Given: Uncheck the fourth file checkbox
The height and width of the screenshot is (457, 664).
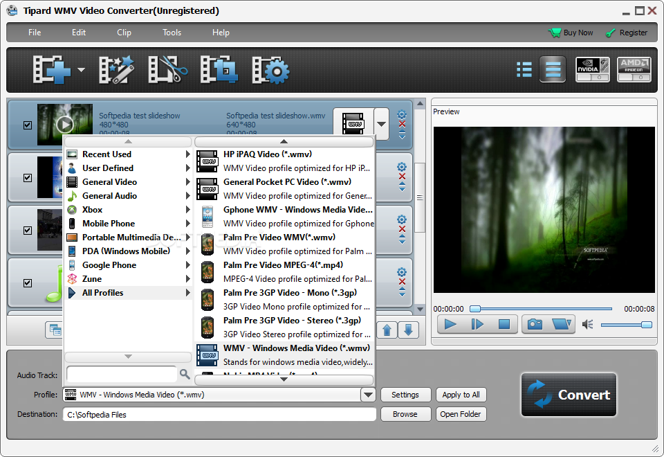Looking at the screenshot, I should click(28, 283).
